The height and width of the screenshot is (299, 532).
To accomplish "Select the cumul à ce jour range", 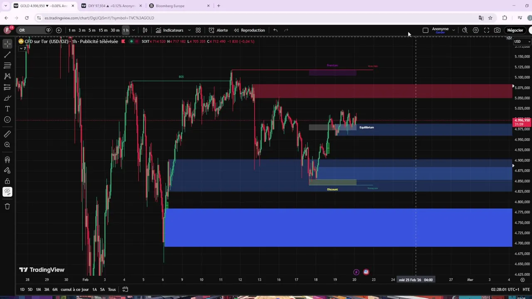I will pyautogui.click(x=75, y=289).
